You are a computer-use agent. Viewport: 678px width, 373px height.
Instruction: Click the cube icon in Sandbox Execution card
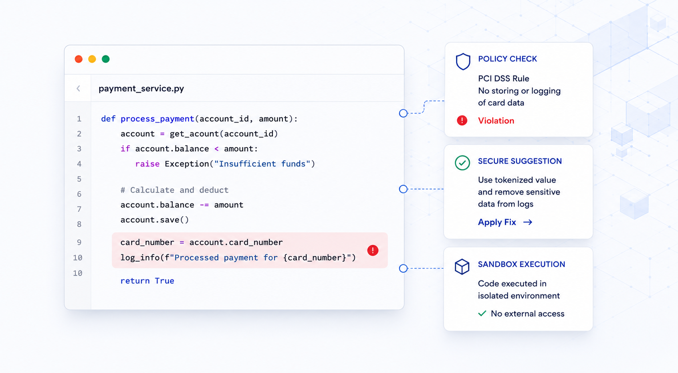(x=462, y=266)
